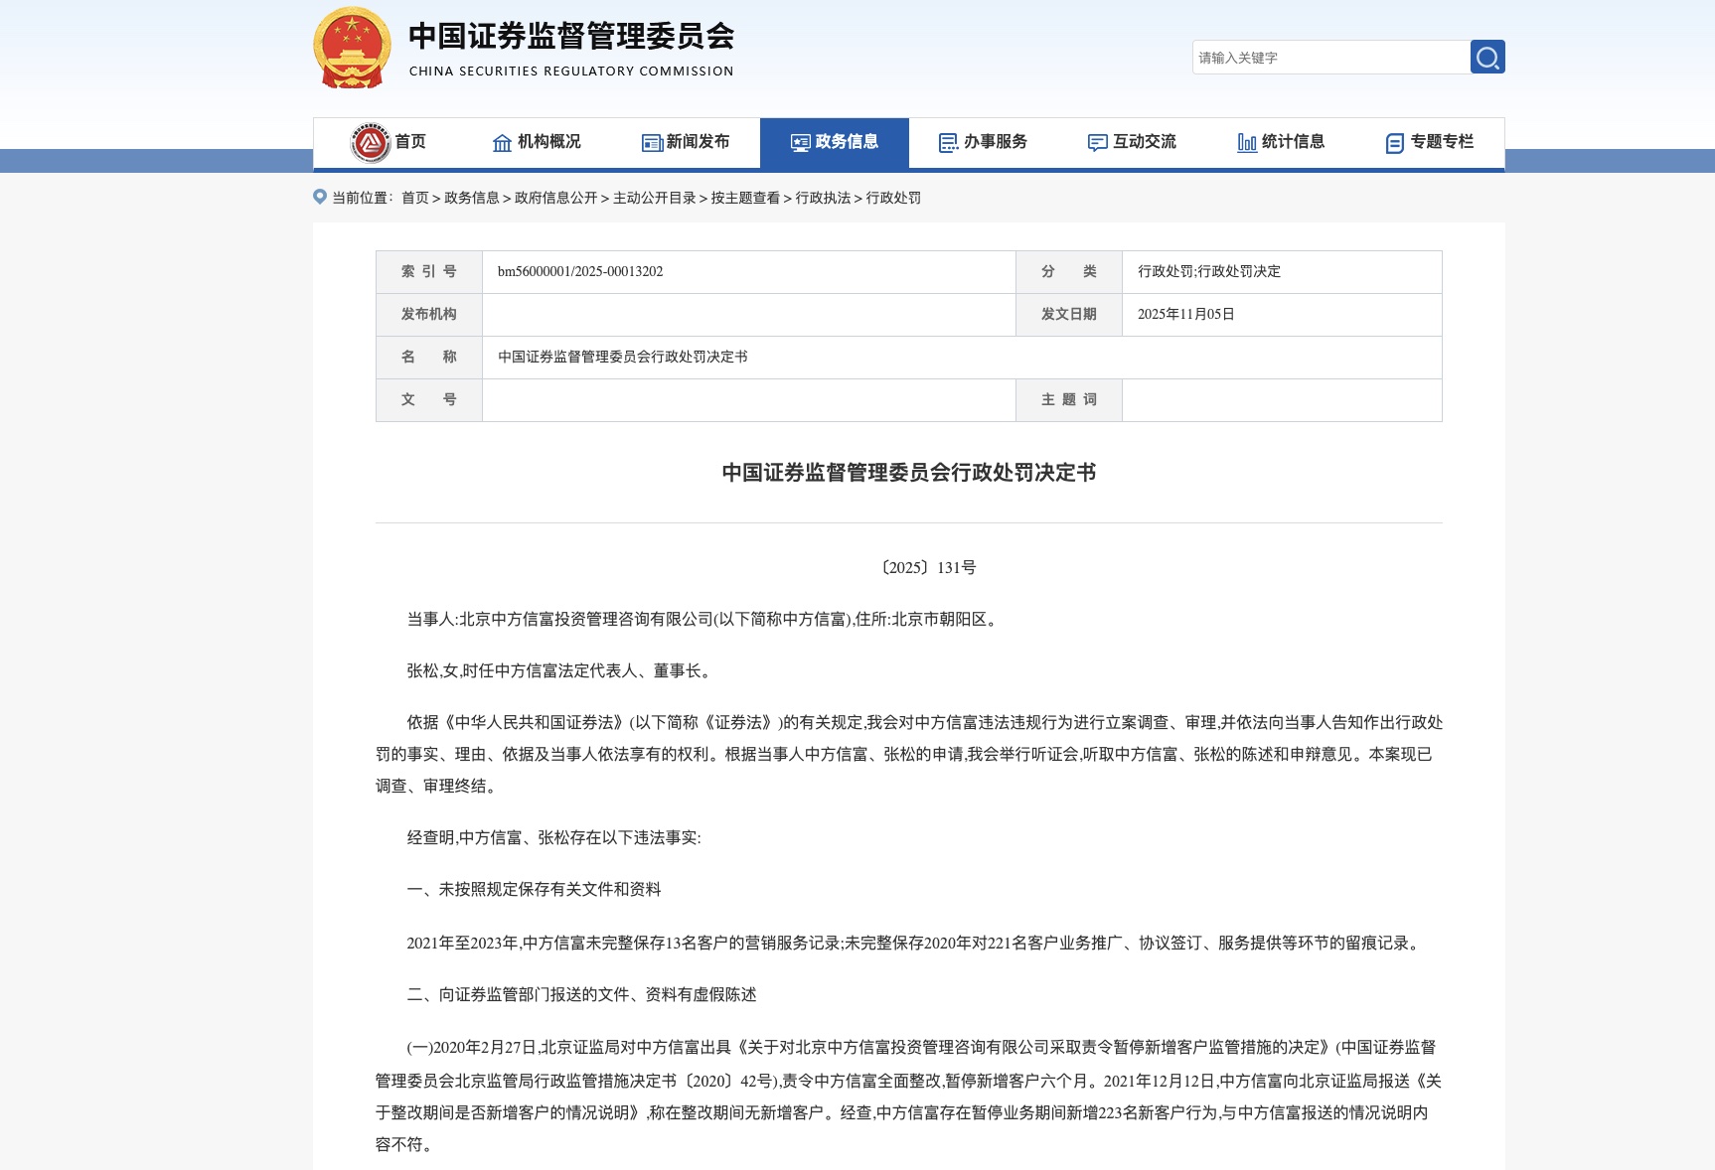The image size is (1715, 1170).
Task: Click CHINA SECURITIES REGULATORY COMMISSION subtitle
Action: (571, 72)
